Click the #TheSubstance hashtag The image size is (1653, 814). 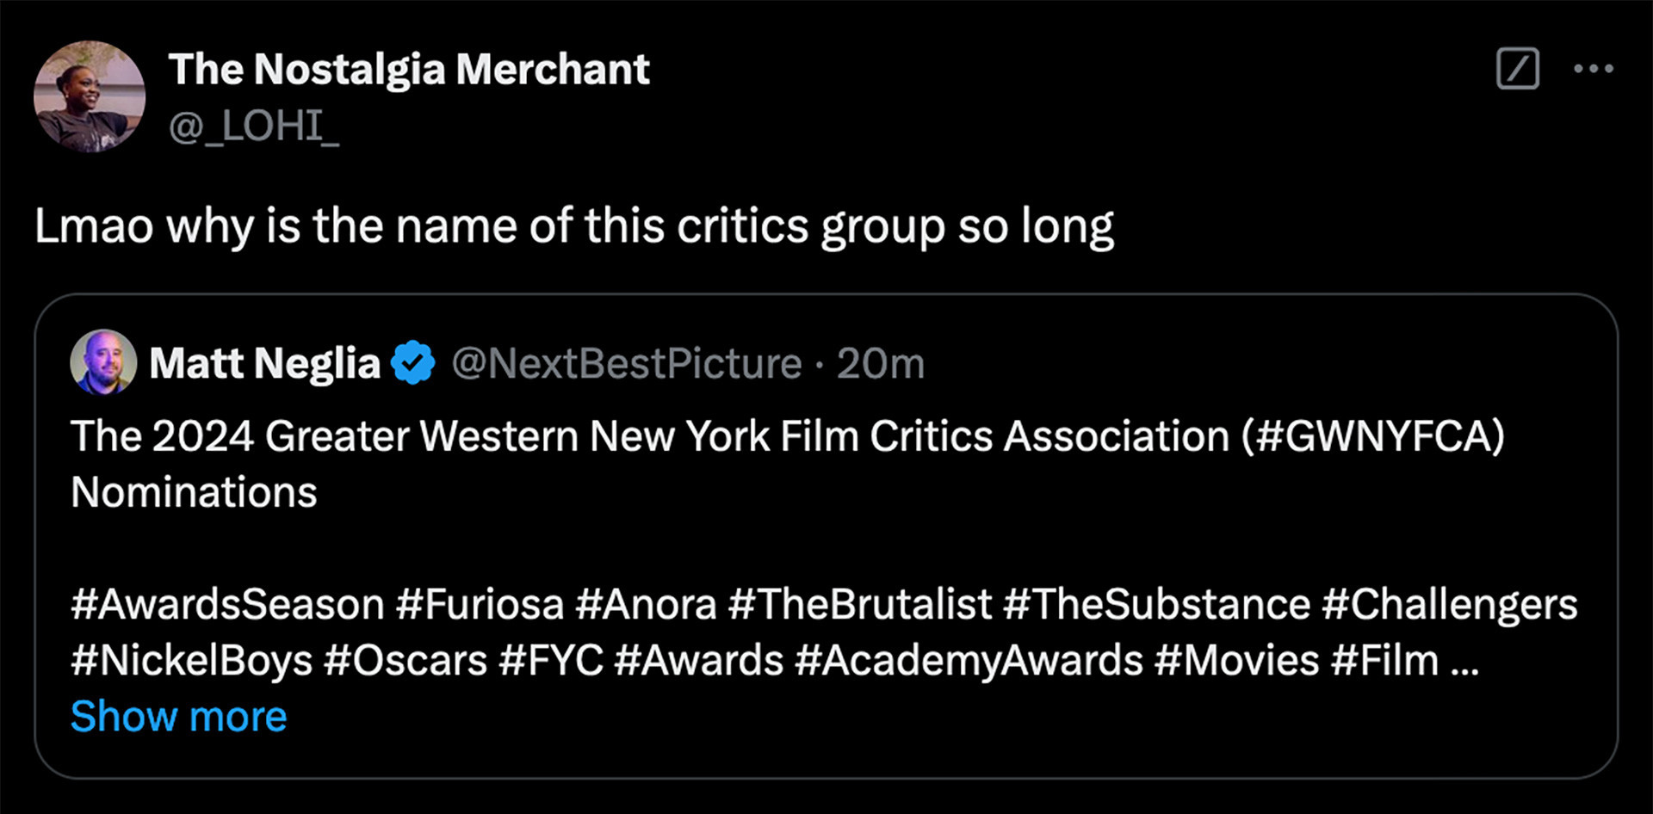[1156, 604]
